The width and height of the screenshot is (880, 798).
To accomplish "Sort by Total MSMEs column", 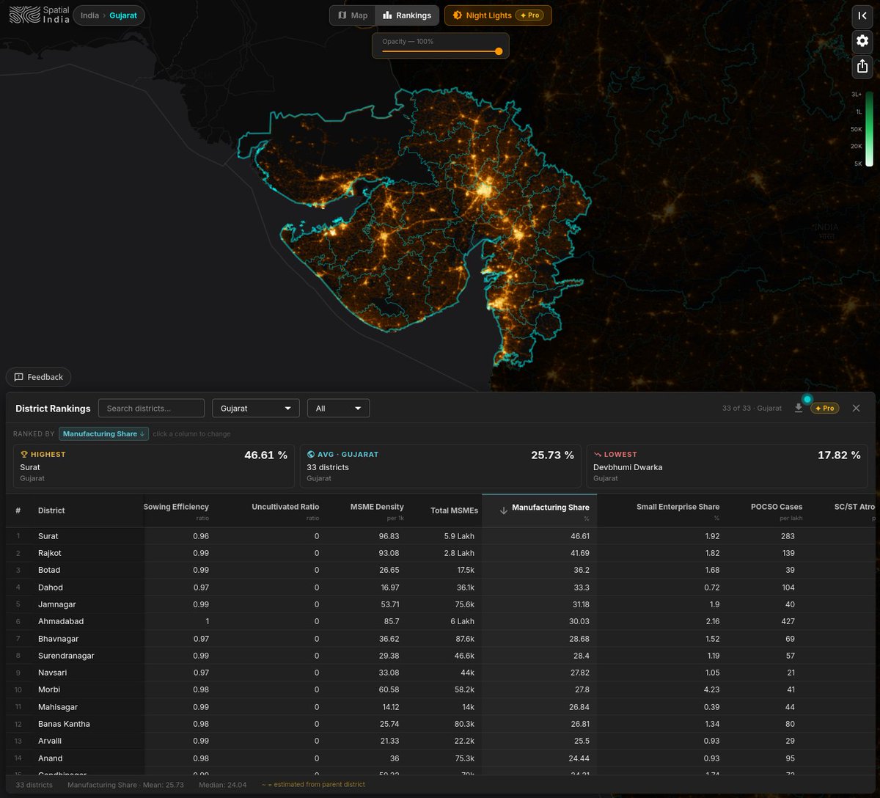I will pos(454,510).
